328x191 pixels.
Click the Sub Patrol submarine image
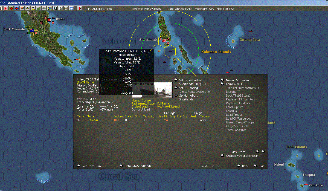152,90
